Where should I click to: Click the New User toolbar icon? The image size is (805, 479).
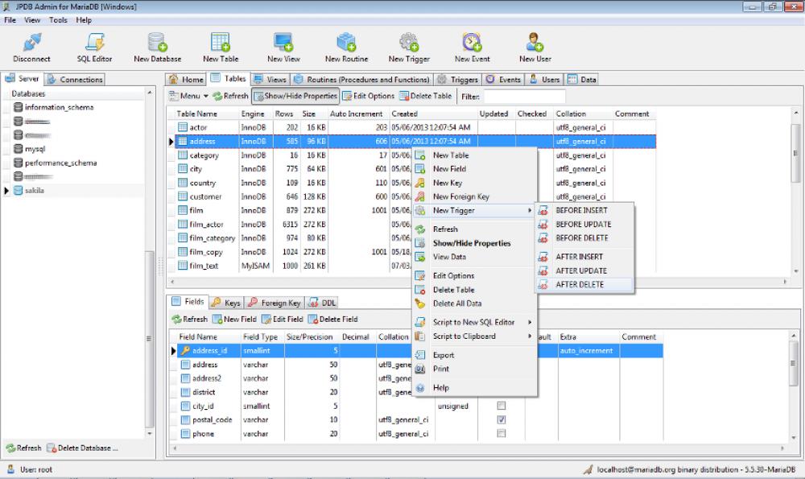534,46
